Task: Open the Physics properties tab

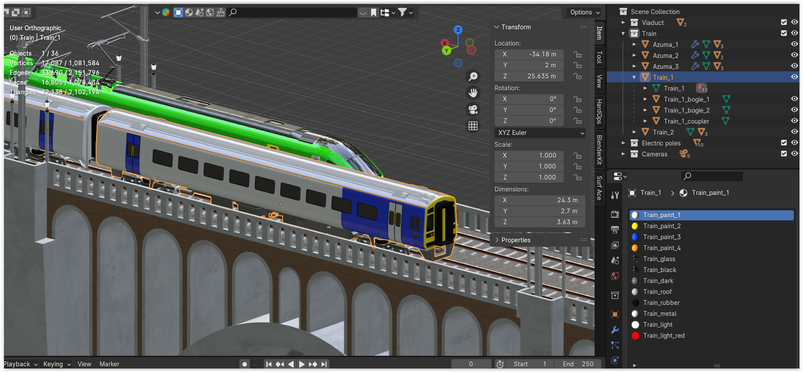Action: 615,360
